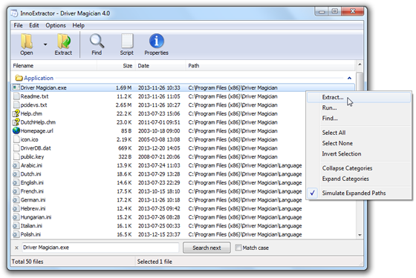This screenshot has width=416, height=278.
Task: Open the Find tool magnifier icon
Action: click(x=97, y=42)
